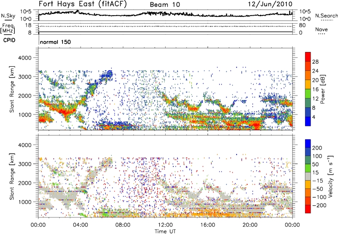Select the '3000' tick on the velocity panel
Screen dimensions: 338x234
point(25,164)
